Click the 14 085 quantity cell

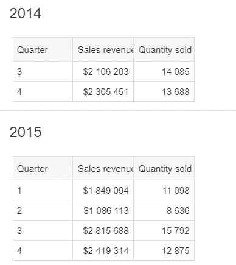click(164, 71)
